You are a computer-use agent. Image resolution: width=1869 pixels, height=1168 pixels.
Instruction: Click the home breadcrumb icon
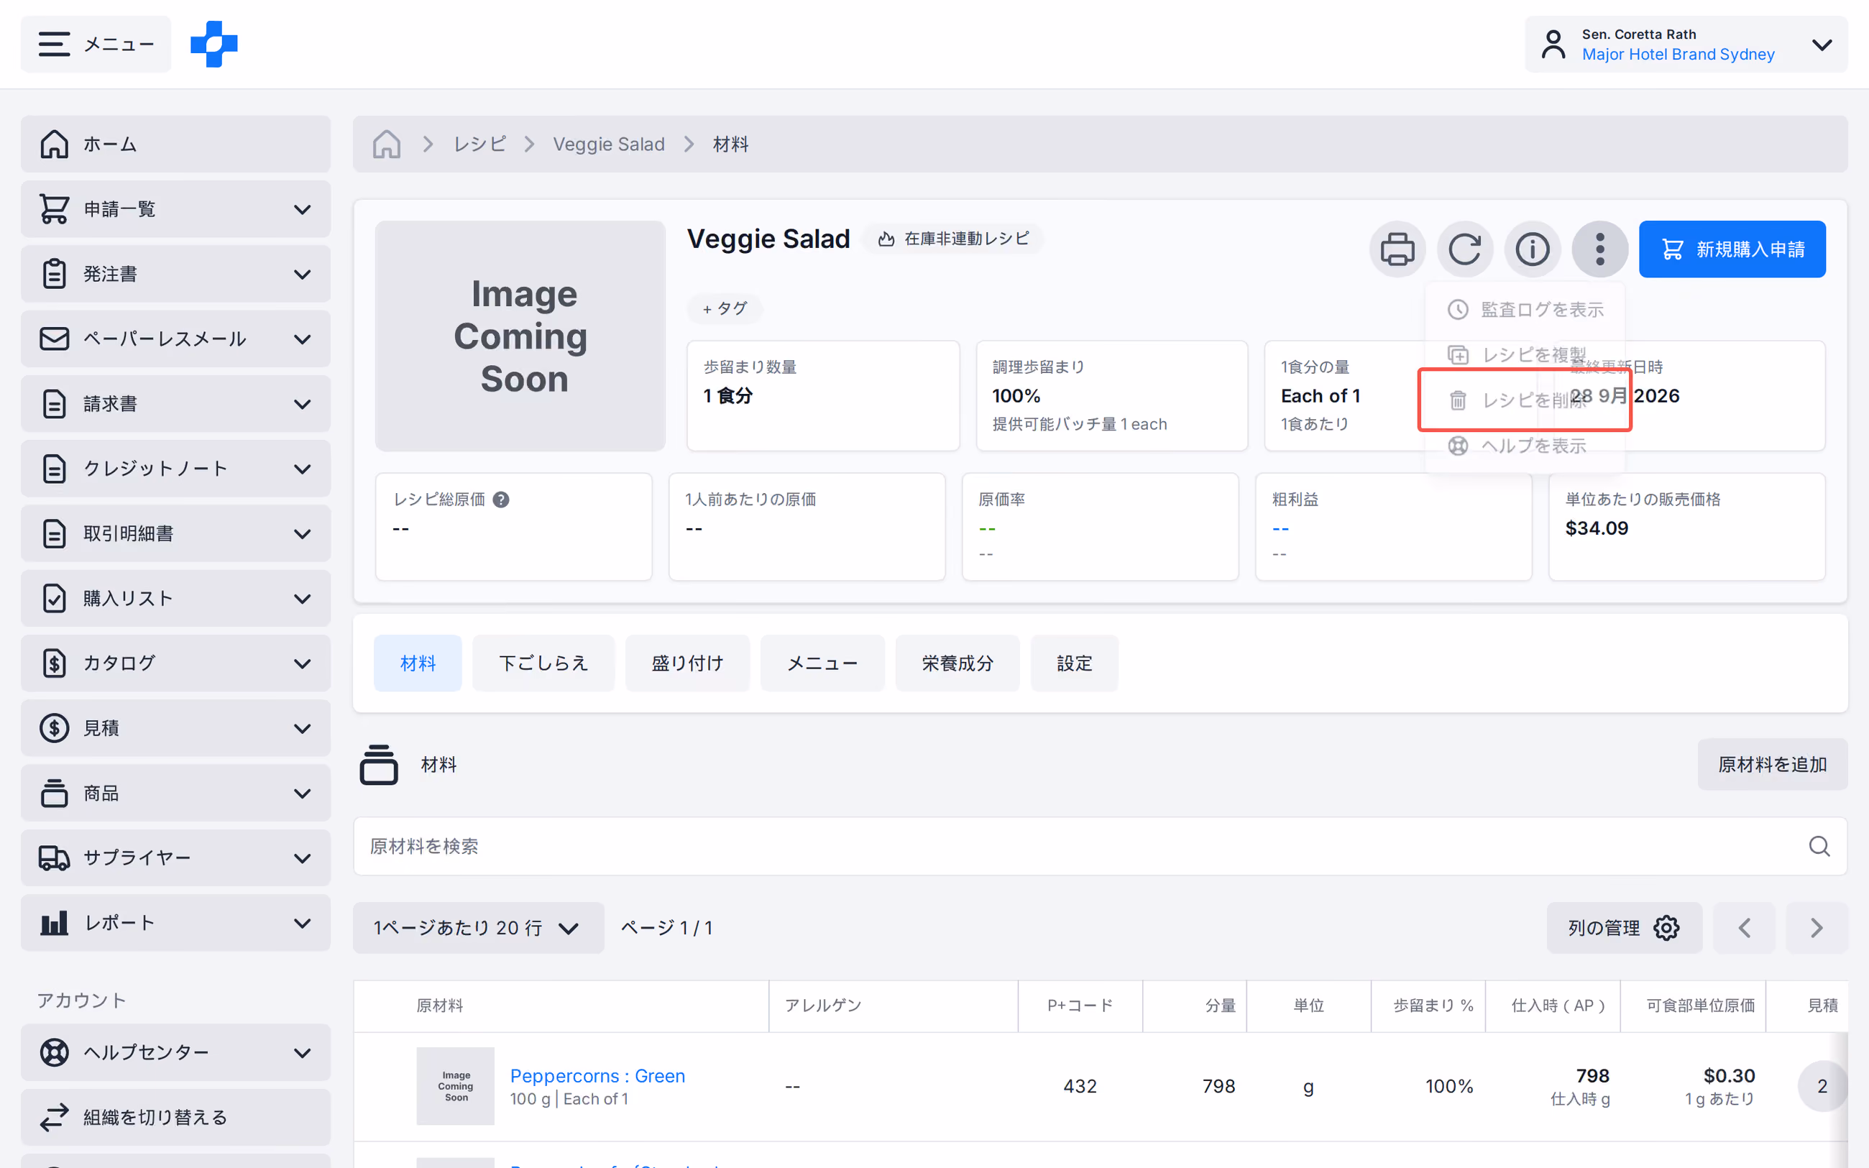386,144
